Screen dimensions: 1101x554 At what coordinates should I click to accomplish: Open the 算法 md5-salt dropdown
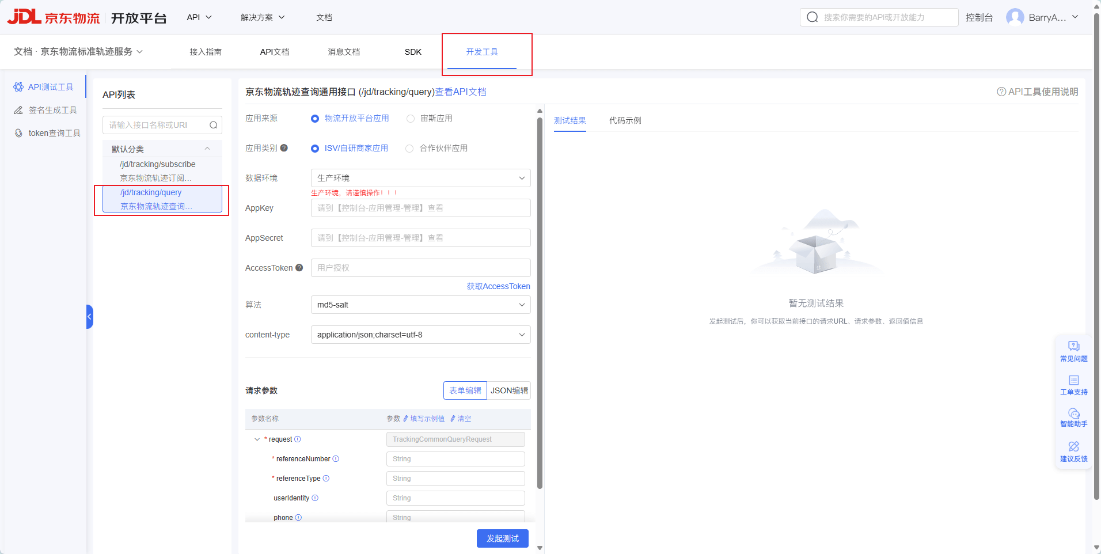[420, 305]
